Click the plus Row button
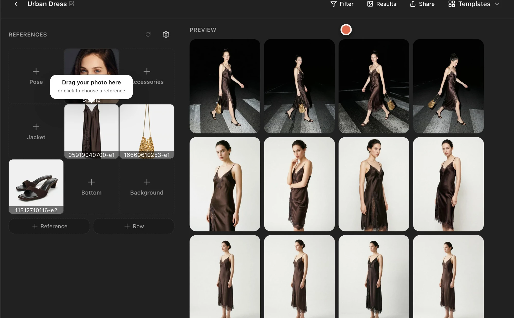Image resolution: width=514 pixels, height=318 pixels. point(134,226)
